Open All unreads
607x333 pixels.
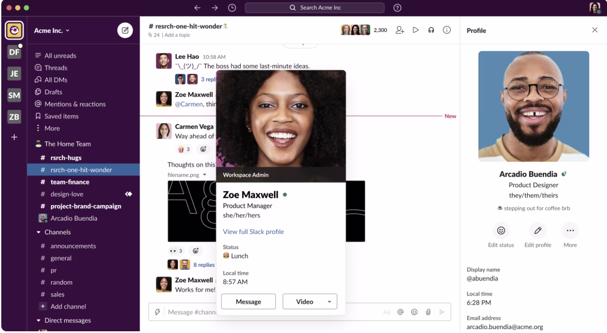click(x=55, y=56)
